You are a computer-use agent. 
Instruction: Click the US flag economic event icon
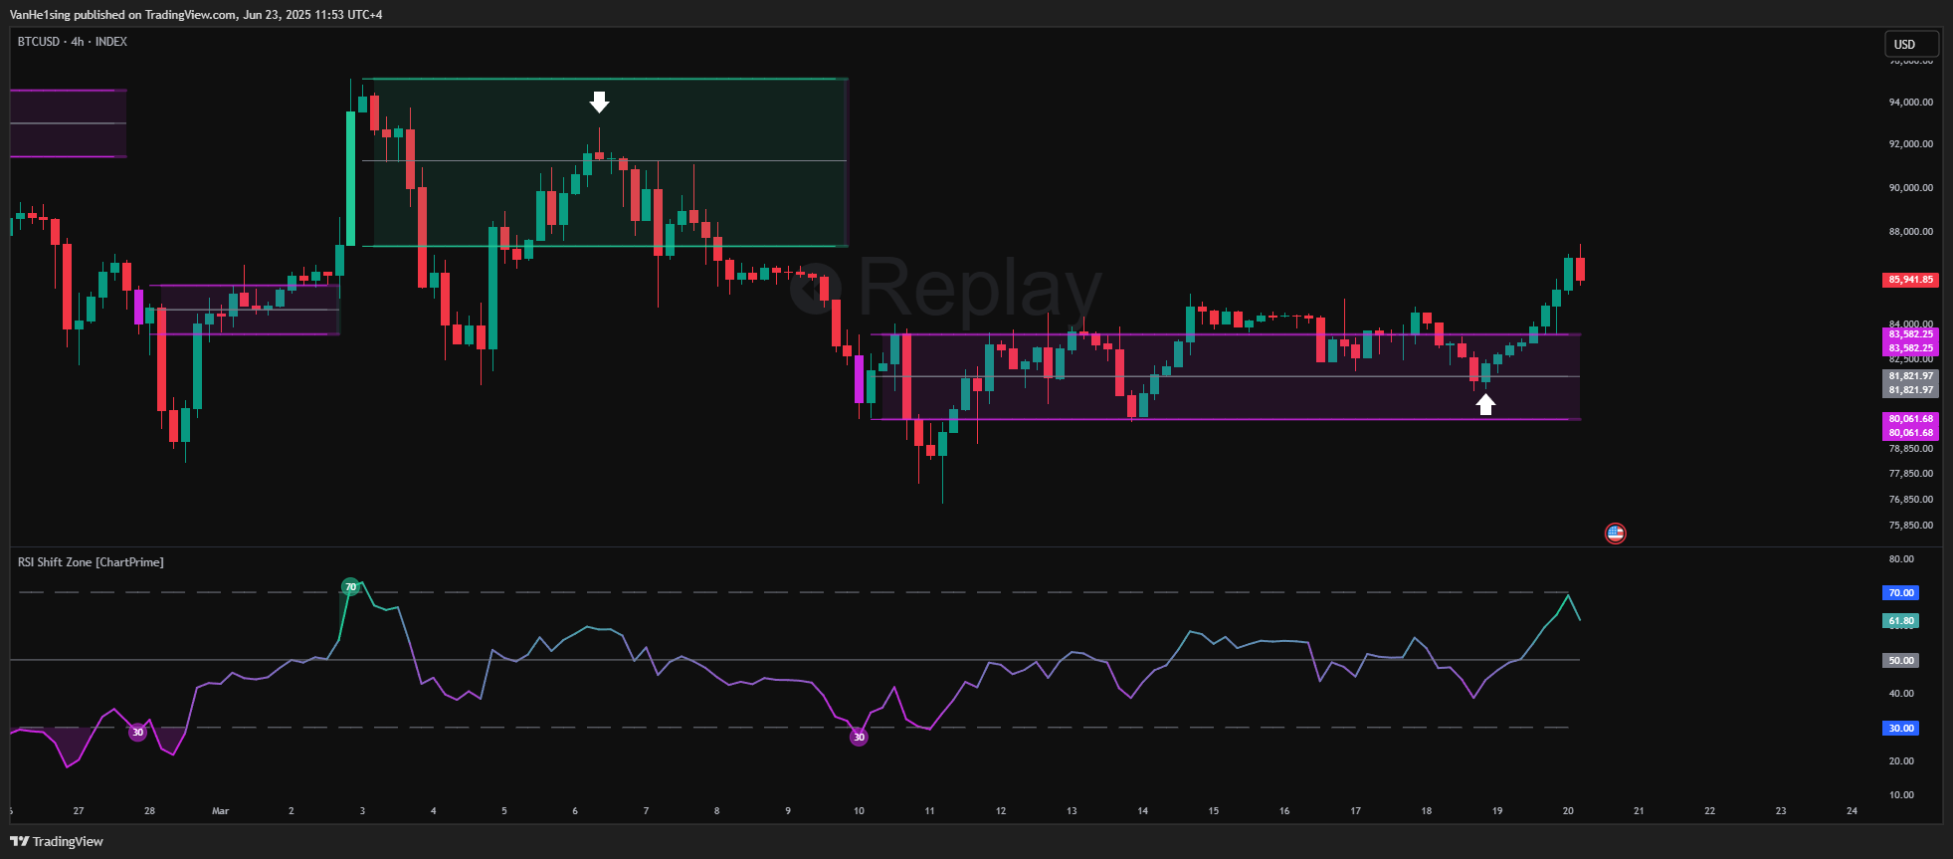coord(1616,534)
